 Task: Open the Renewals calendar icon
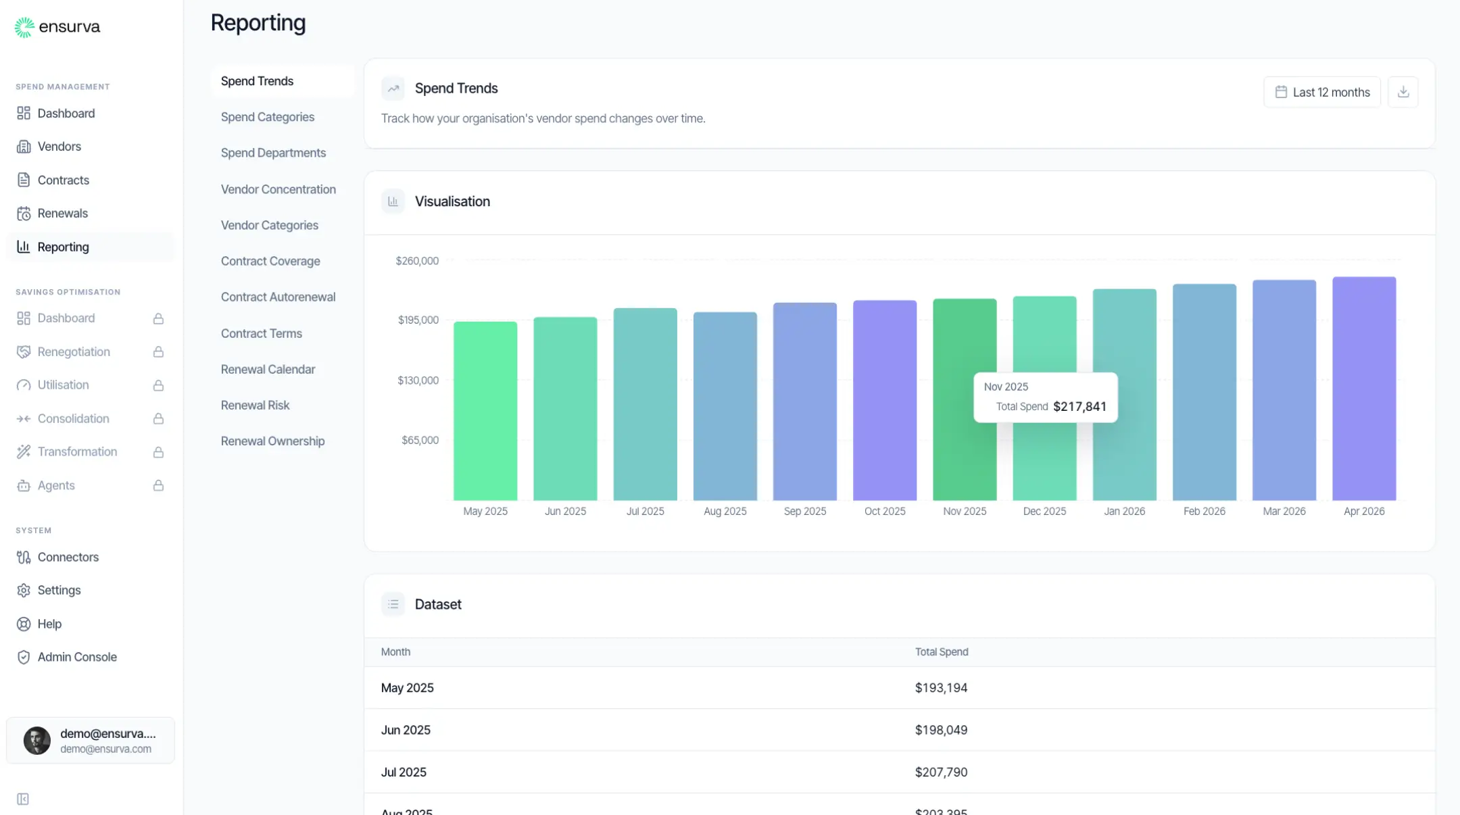click(x=24, y=213)
